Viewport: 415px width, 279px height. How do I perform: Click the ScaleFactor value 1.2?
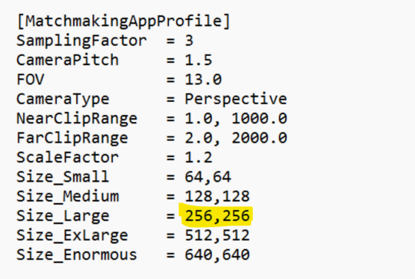coord(198,157)
